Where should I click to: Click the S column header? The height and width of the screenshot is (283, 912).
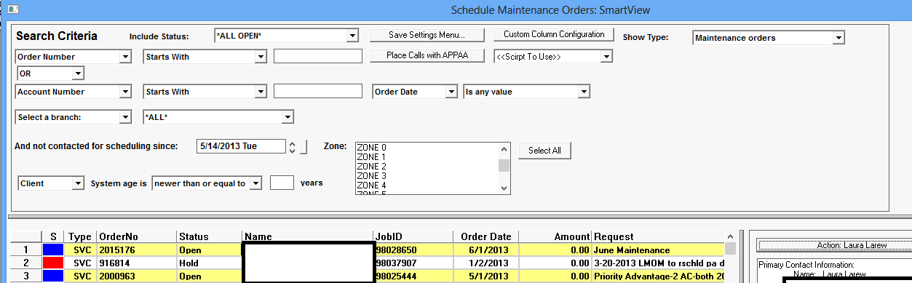coord(53,236)
